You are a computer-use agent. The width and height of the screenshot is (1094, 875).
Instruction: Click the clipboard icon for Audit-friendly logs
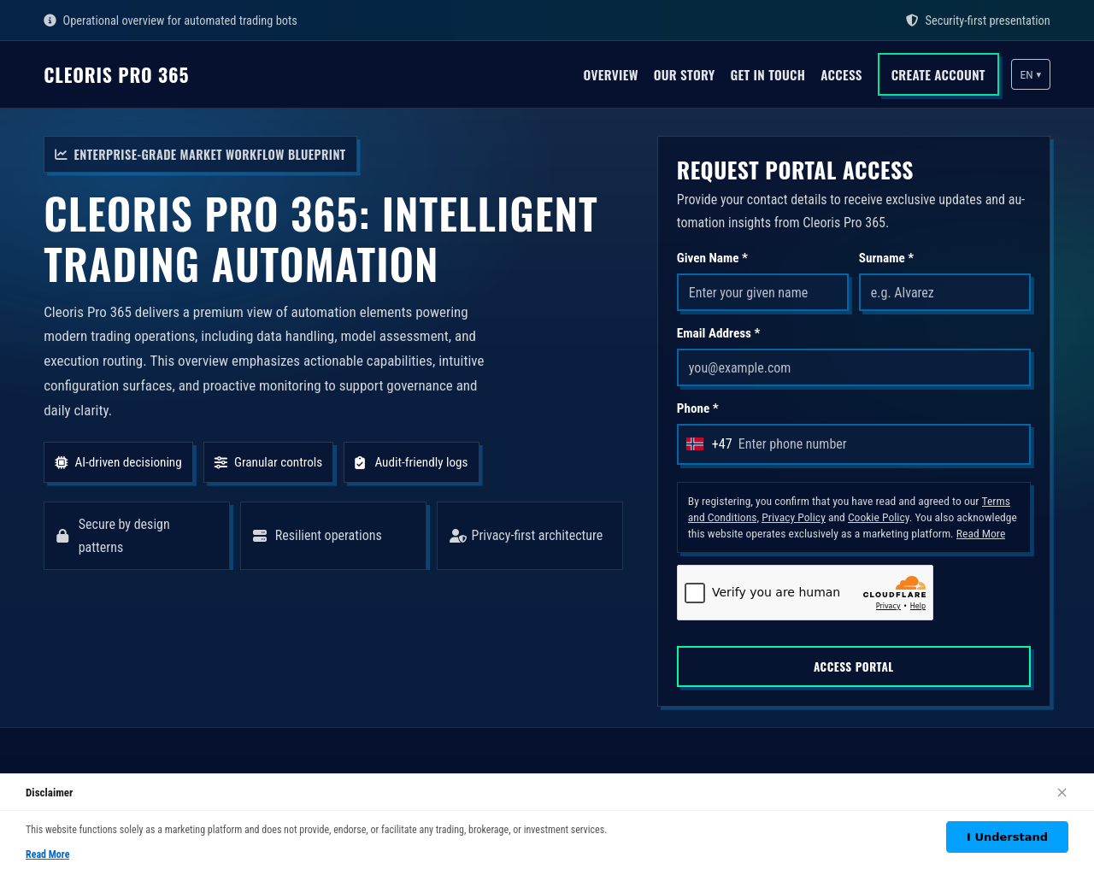(360, 462)
